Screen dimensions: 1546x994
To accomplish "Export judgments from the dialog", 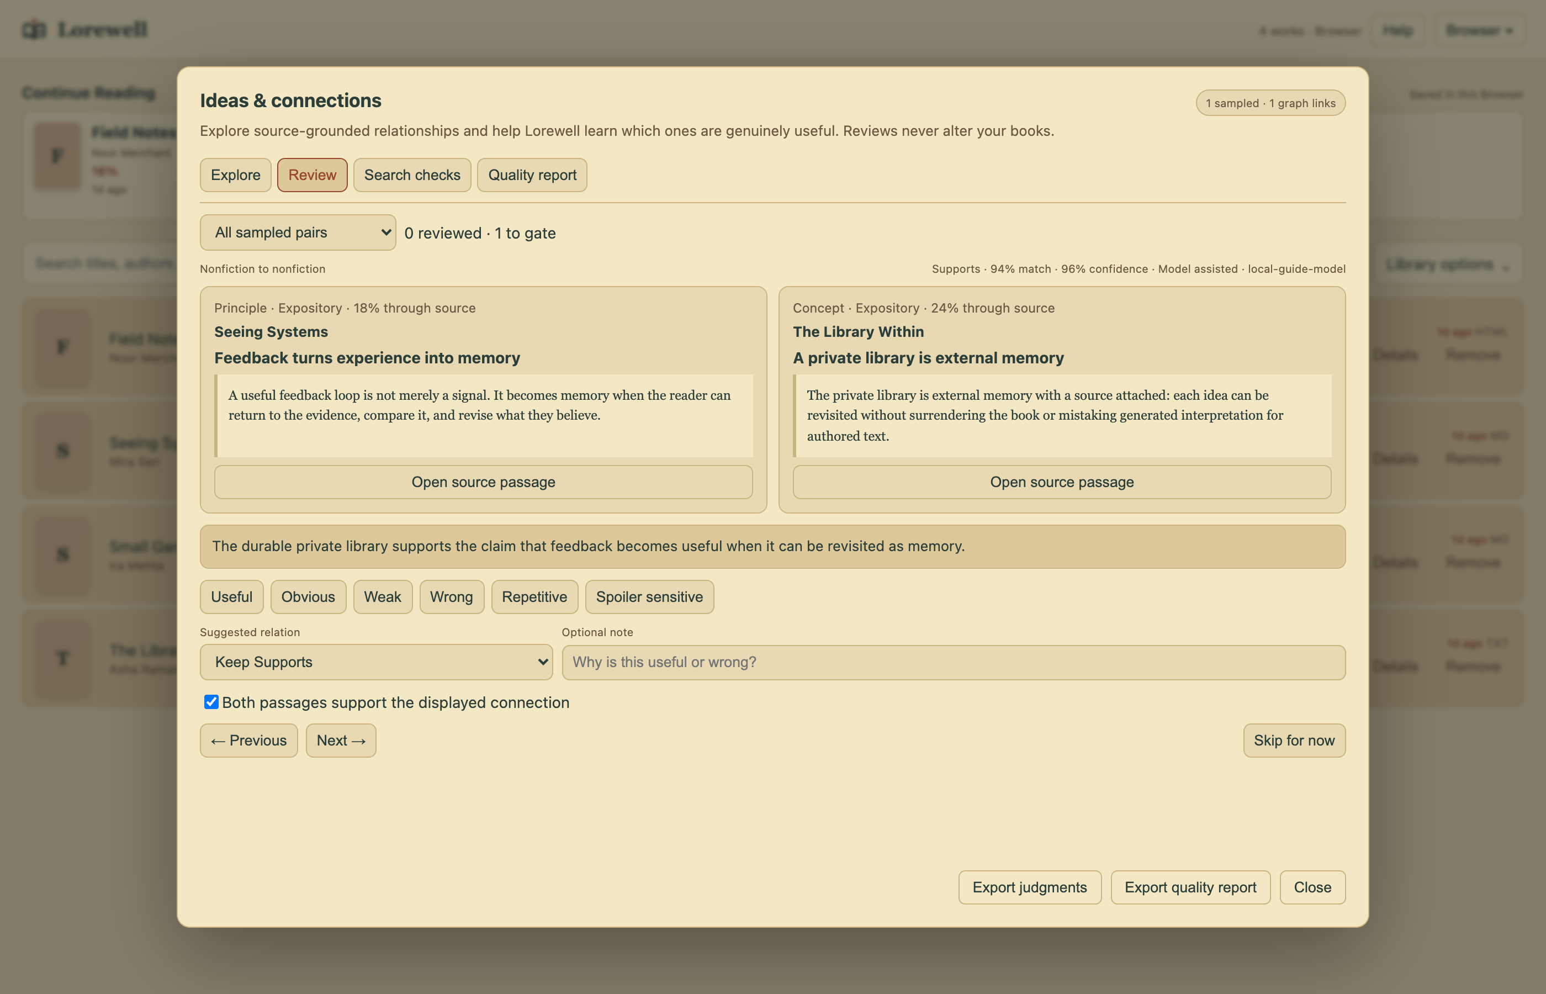I will pos(1030,887).
